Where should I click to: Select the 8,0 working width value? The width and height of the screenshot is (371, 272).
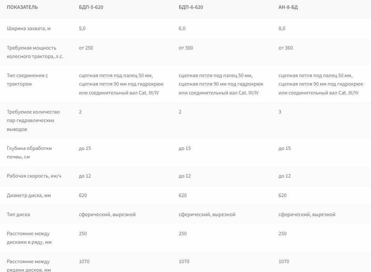click(282, 28)
